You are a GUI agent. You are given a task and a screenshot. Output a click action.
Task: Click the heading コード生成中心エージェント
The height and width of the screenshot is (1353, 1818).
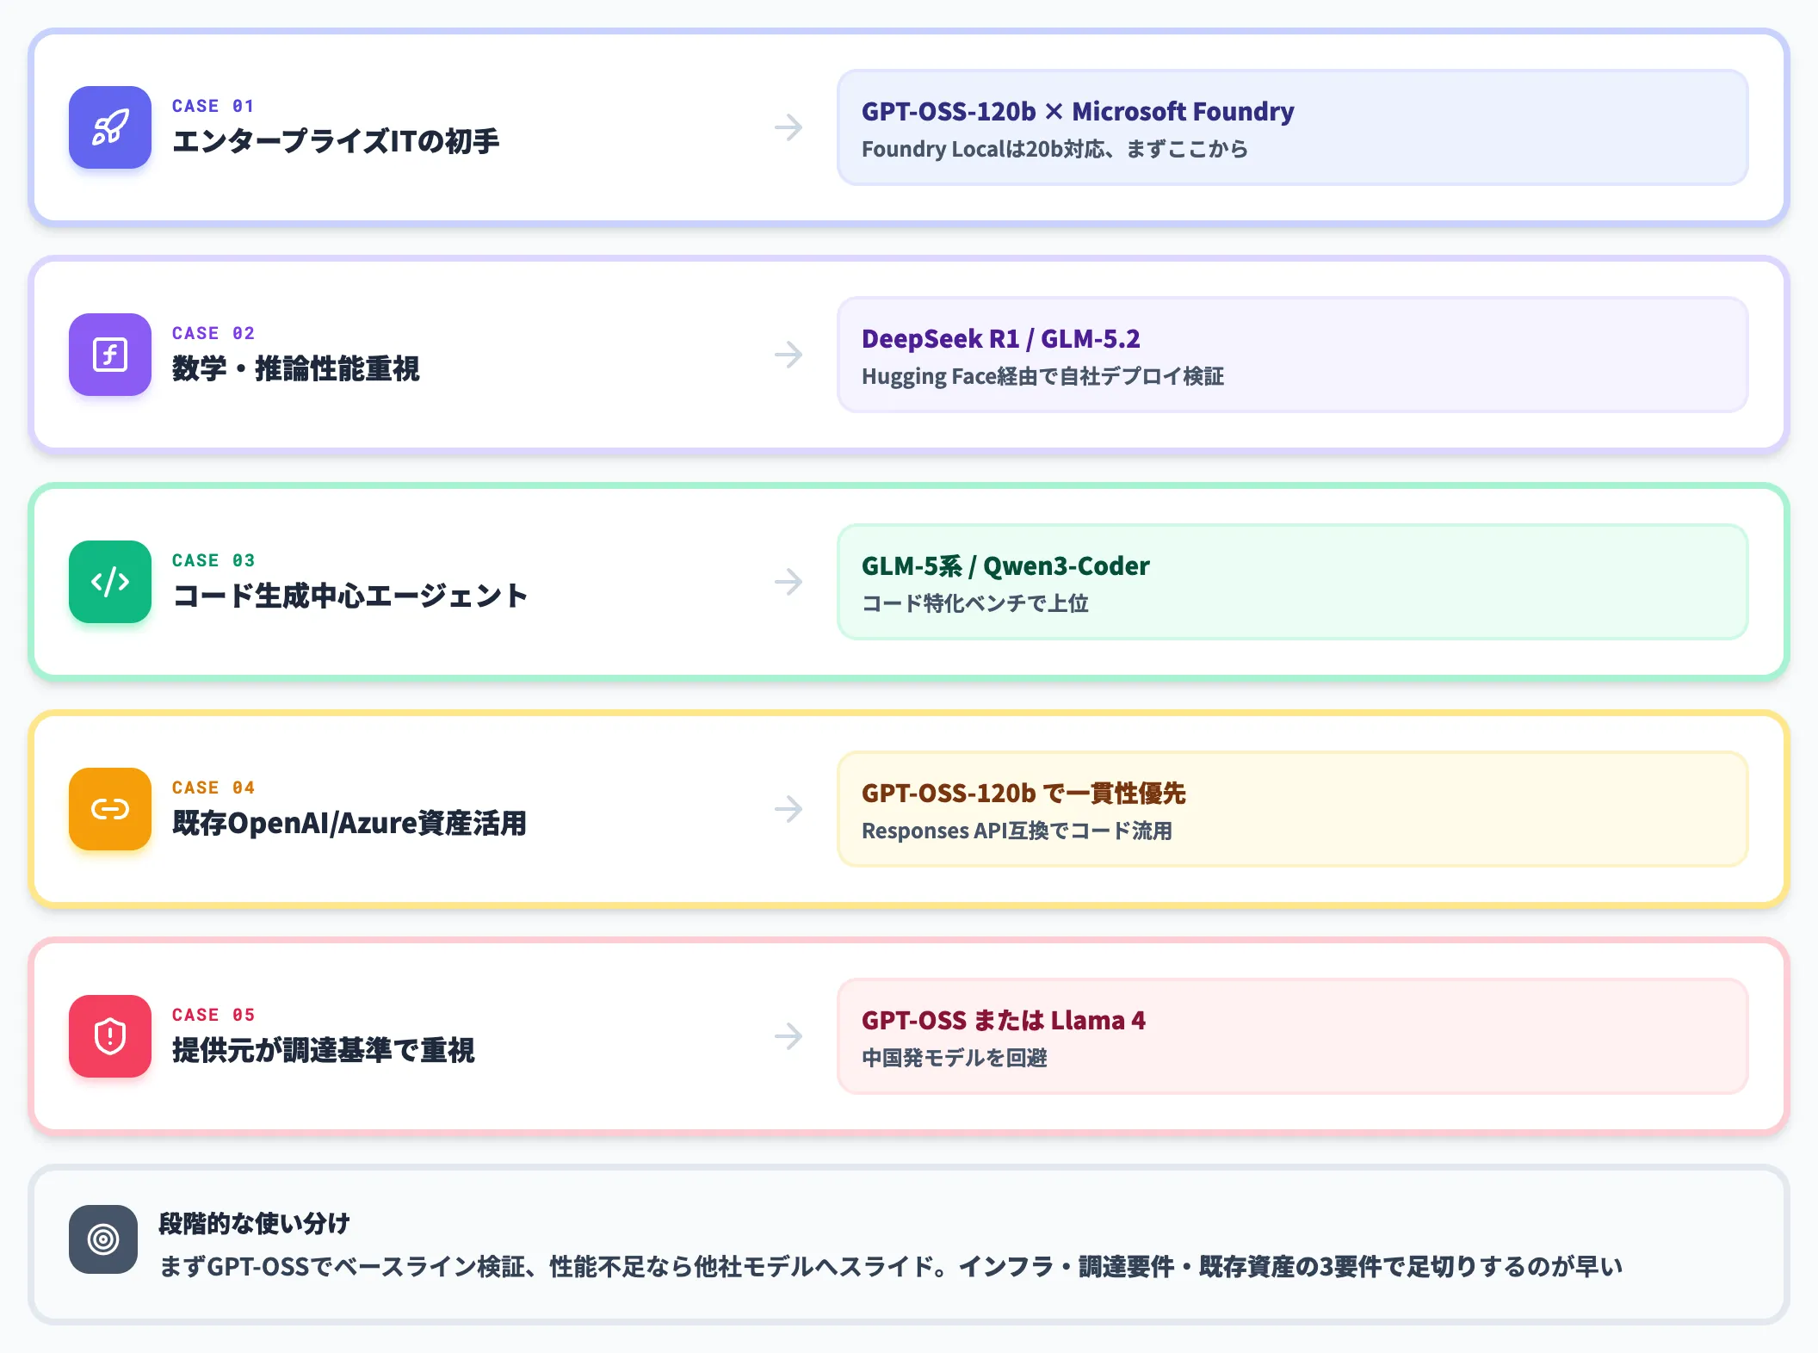pyautogui.click(x=349, y=596)
